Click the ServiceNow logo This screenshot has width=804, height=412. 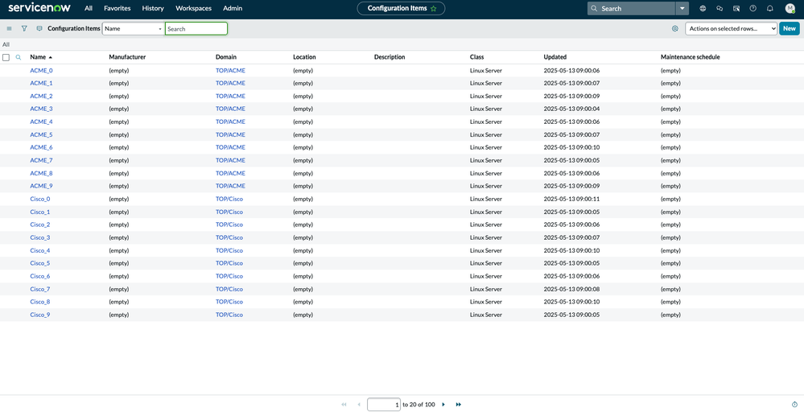39,8
